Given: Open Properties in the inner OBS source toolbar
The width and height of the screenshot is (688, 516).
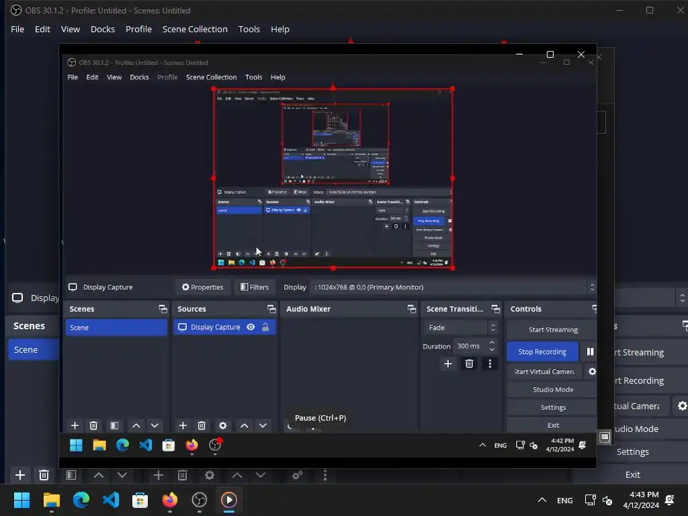Looking at the screenshot, I should click(x=202, y=287).
